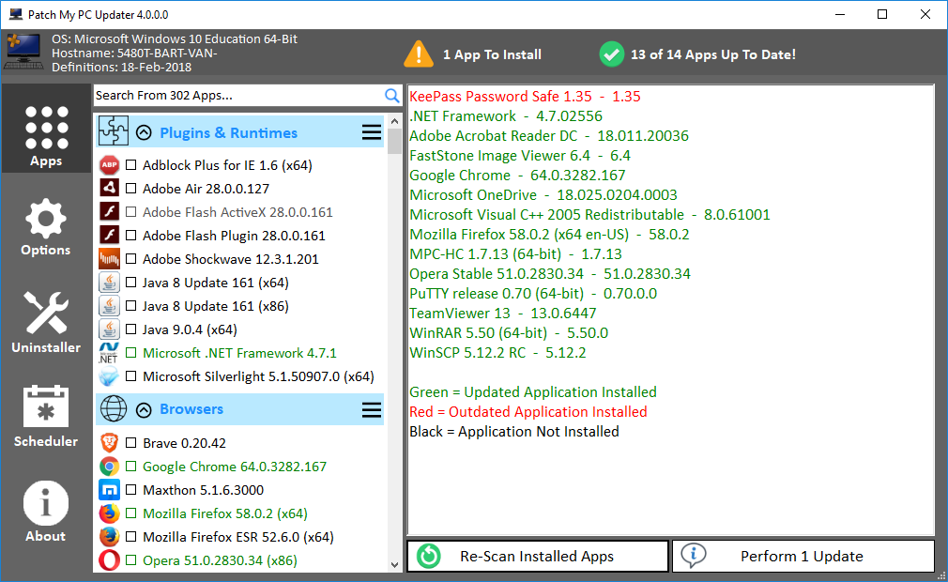This screenshot has width=948, height=582.
Task: Check the Brave 0.20.42 checkbox
Action: pos(130,443)
